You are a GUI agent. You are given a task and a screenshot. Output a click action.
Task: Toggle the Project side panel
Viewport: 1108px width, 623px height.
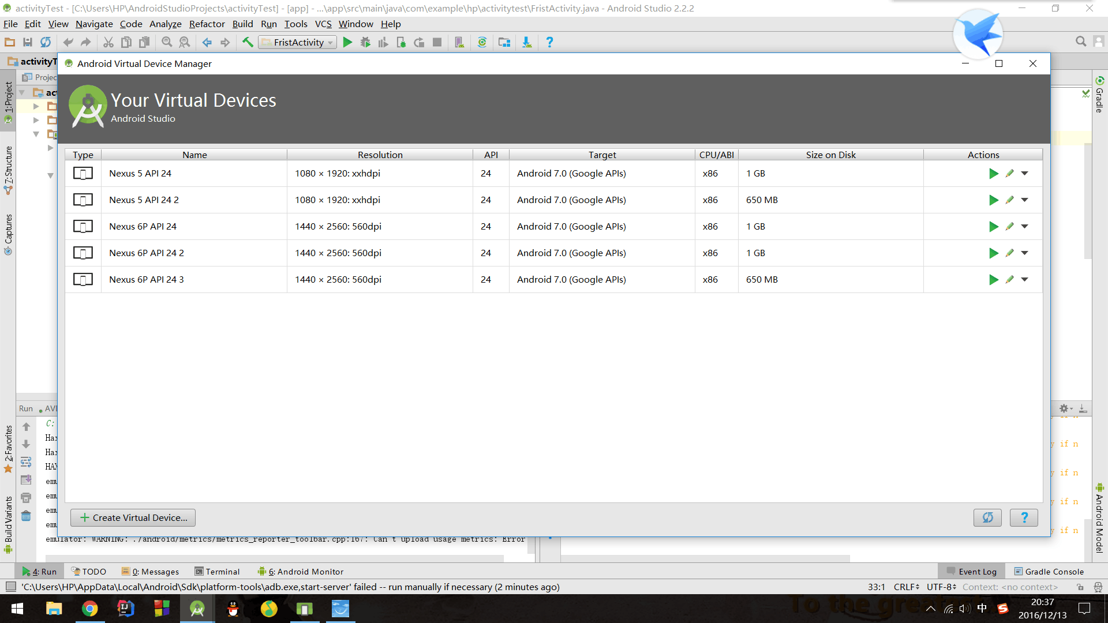point(8,101)
